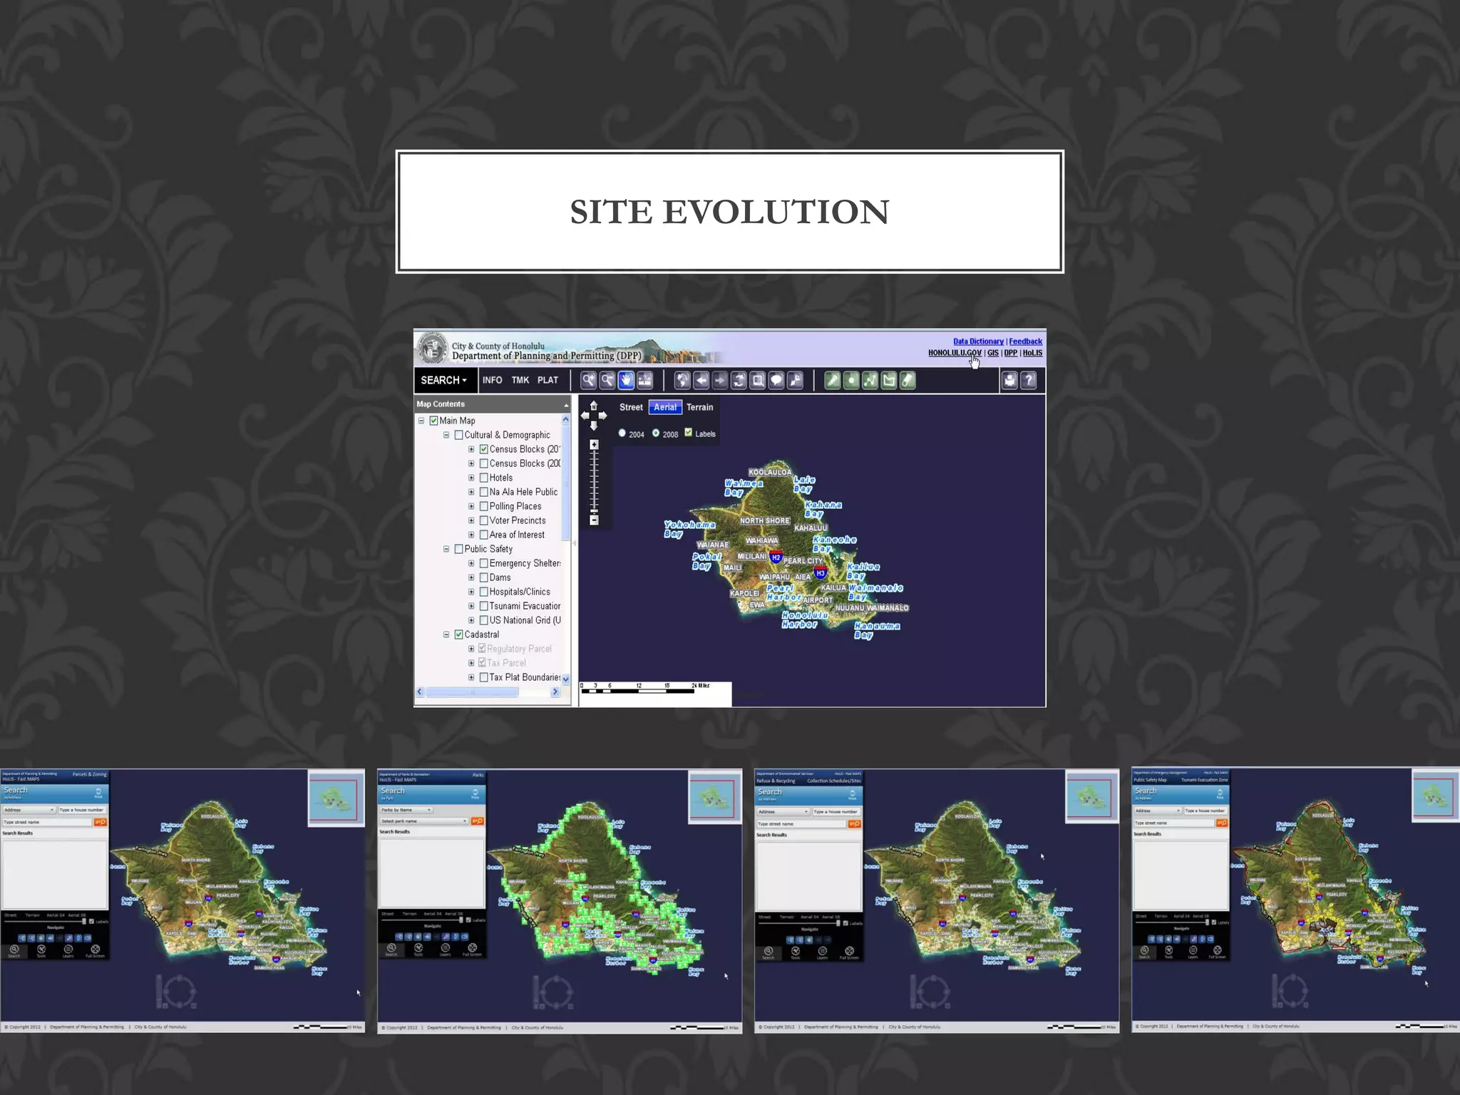This screenshot has width=1460, height=1095.
Task: Click the zoom level slider track
Action: 594,483
